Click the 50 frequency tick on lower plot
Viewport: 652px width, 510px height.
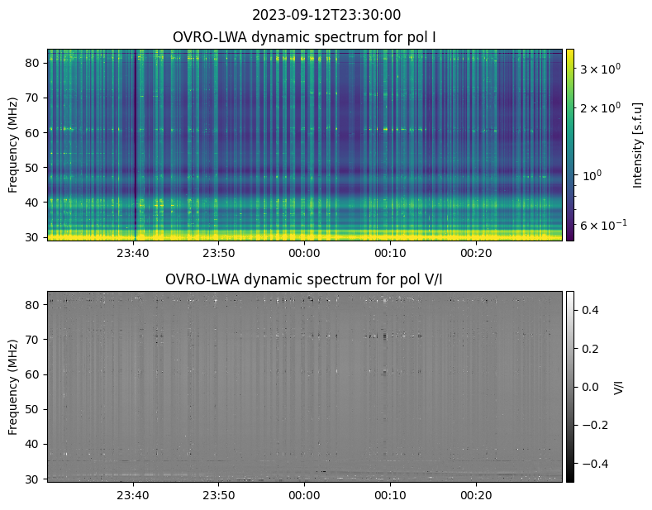pyautogui.click(x=34, y=409)
